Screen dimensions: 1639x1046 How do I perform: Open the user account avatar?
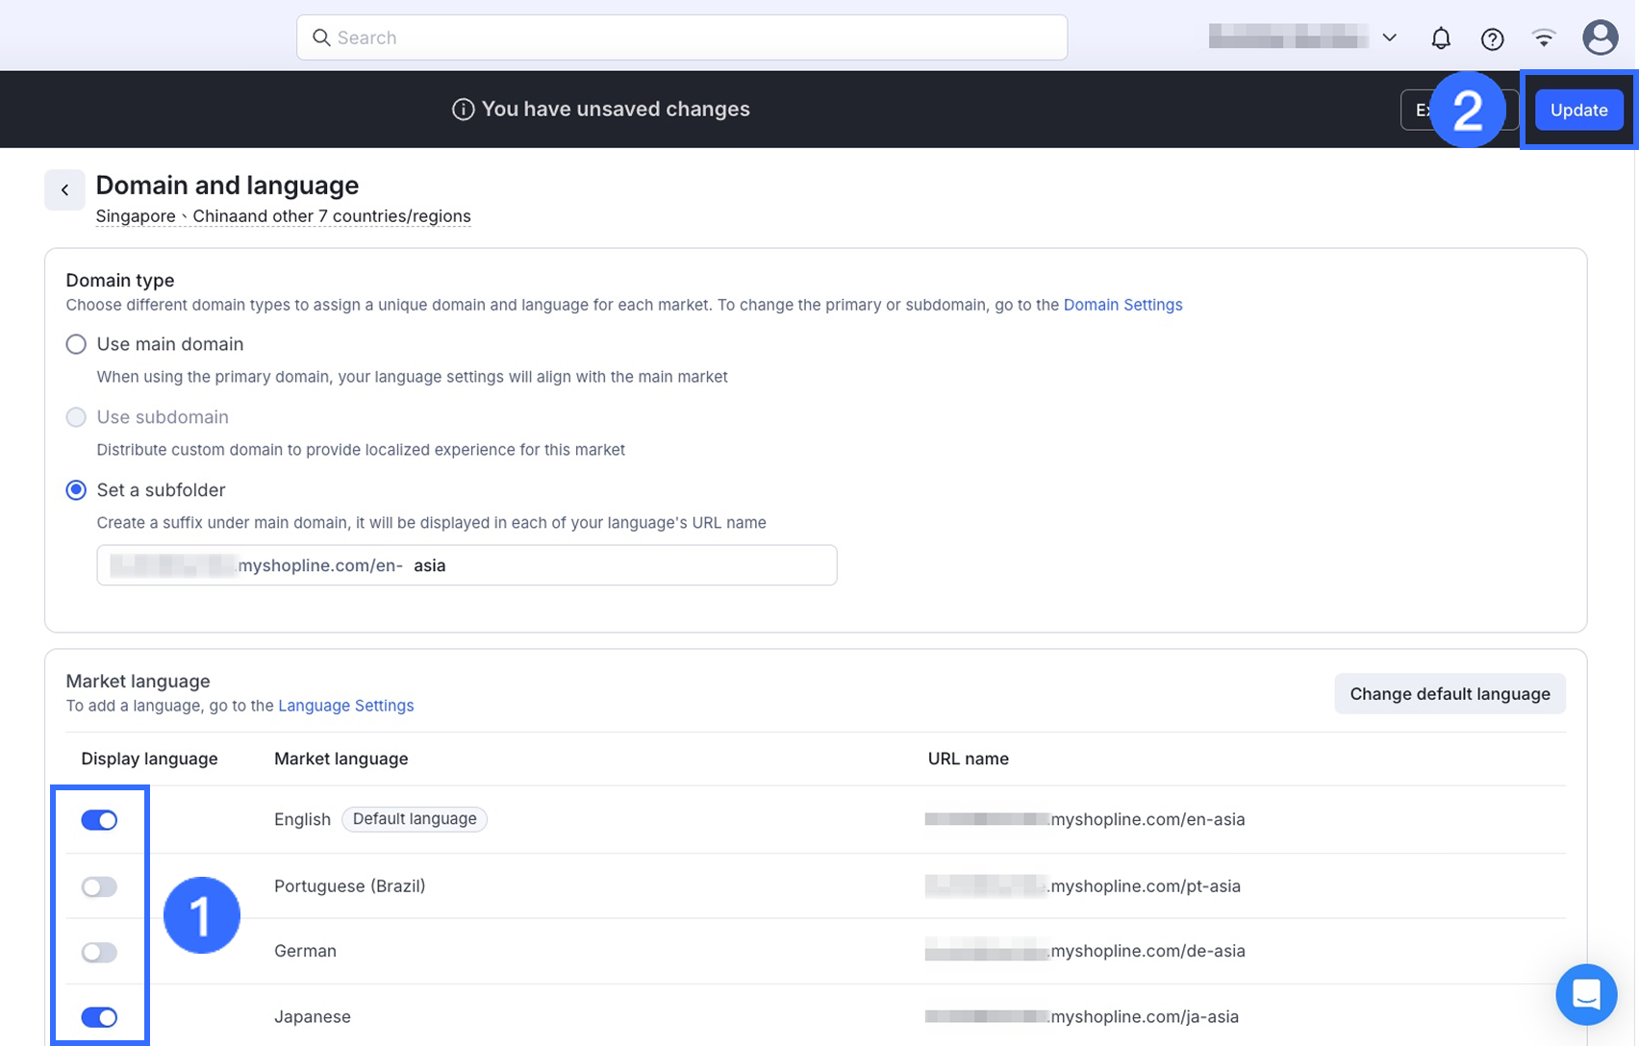click(1600, 37)
